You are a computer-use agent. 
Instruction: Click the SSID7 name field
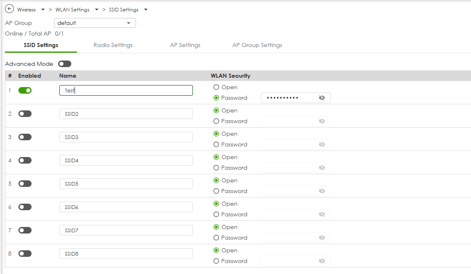pos(126,230)
